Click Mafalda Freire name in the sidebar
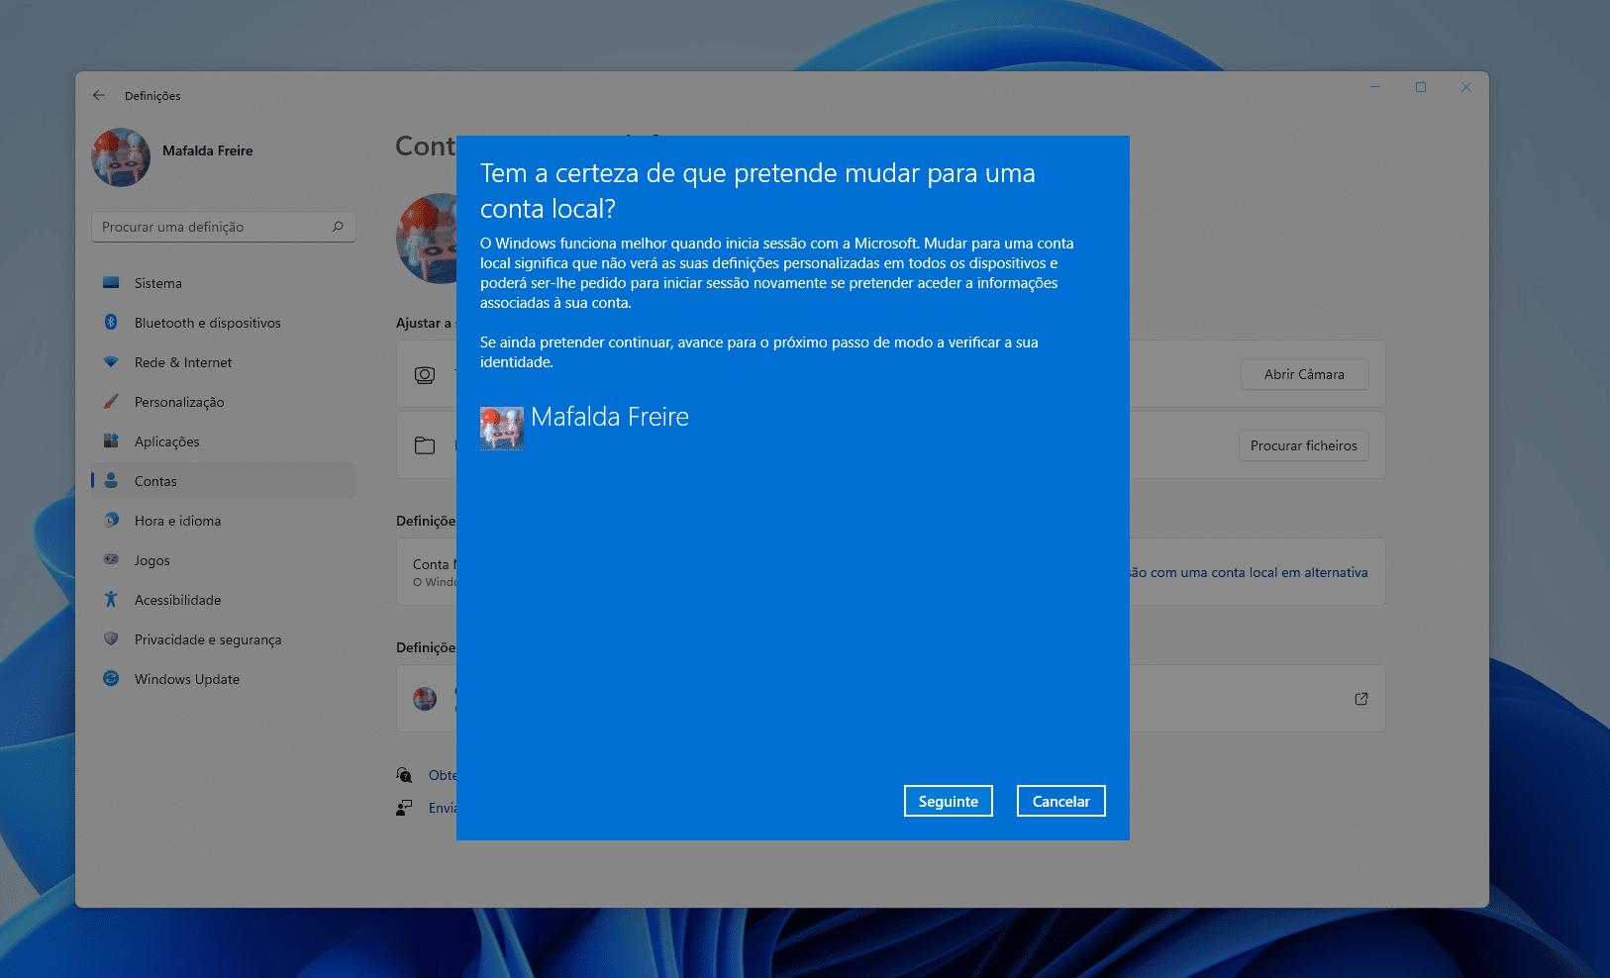 click(x=208, y=150)
